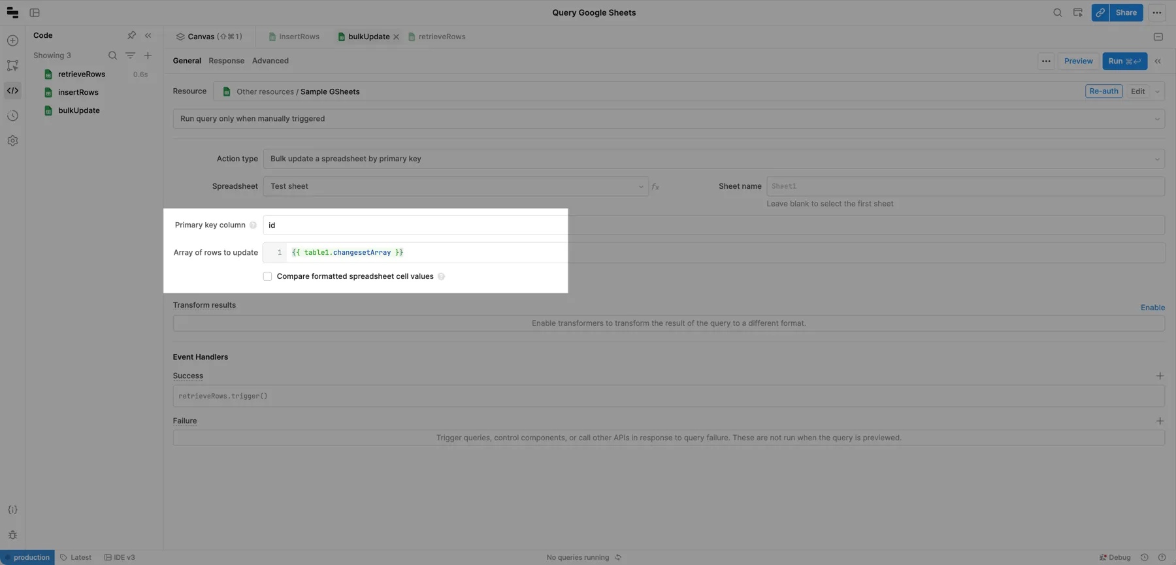The width and height of the screenshot is (1176, 565).
Task: Show help for Compare formatted cell values
Action: [441, 277]
